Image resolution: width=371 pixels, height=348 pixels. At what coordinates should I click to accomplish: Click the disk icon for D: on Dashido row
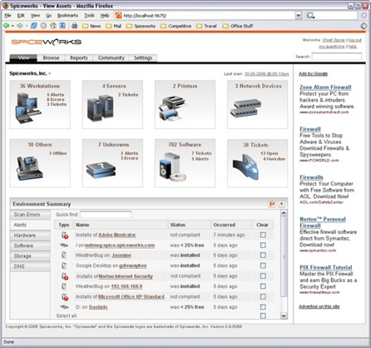[x=64, y=307]
